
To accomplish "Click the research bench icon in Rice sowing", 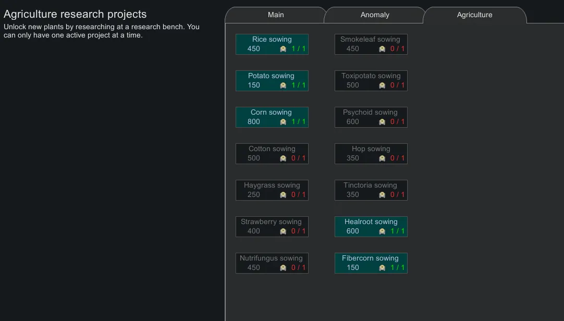I will click(x=283, y=49).
